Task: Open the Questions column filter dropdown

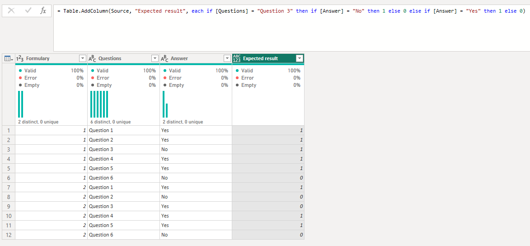Action: (155, 58)
